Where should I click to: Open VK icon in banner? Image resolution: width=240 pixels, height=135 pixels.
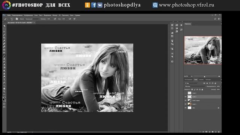pyautogui.click(x=100, y=5)
